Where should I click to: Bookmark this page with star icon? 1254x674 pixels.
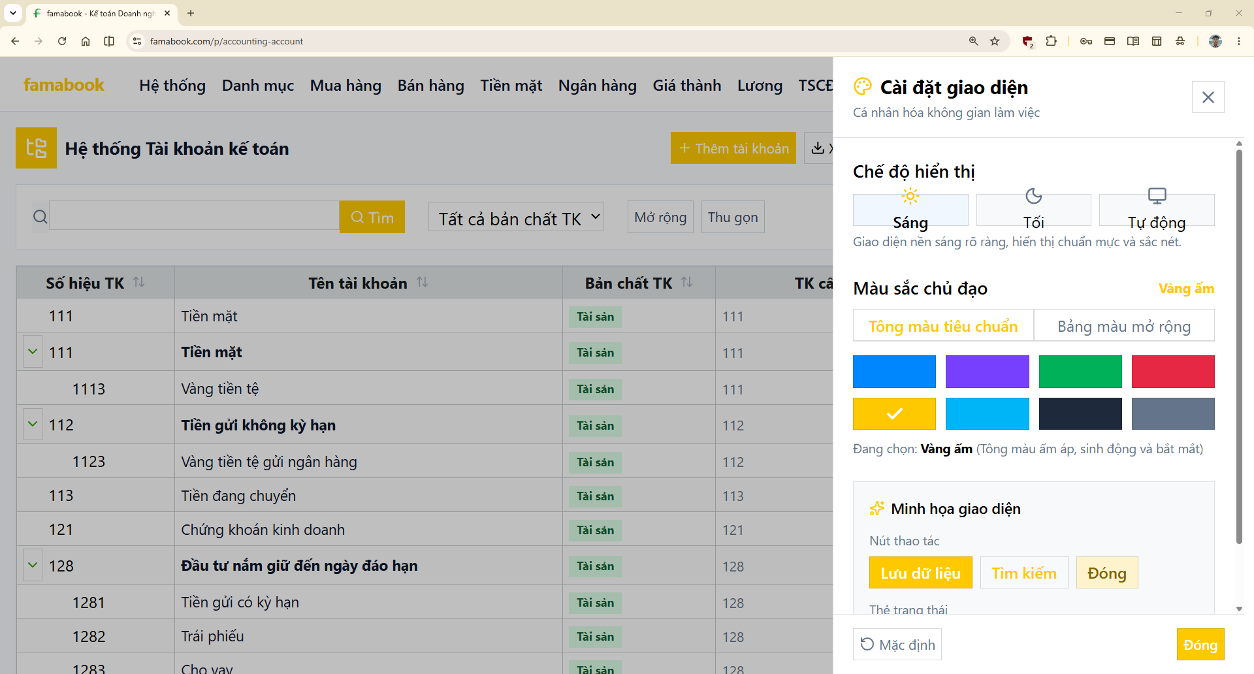pos(995,41)
